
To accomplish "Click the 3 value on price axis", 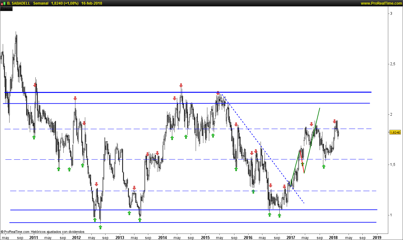I will [391, 14].
